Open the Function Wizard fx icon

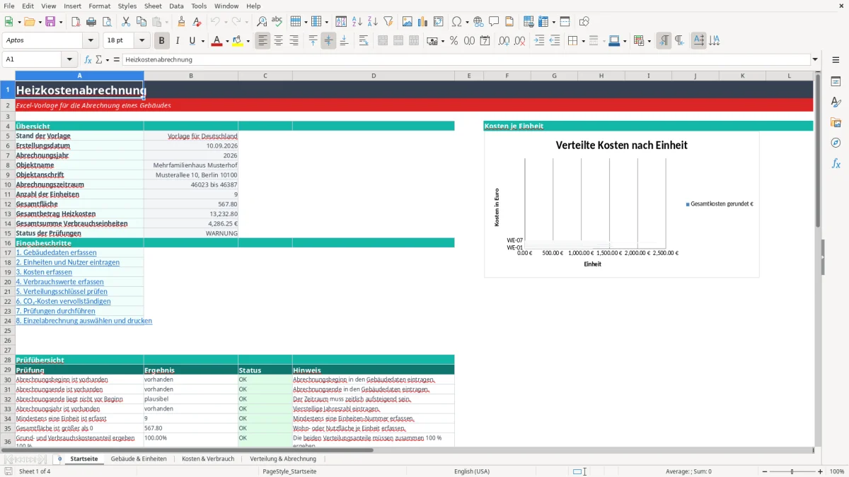pyautogui.click(x=88, y=59)
